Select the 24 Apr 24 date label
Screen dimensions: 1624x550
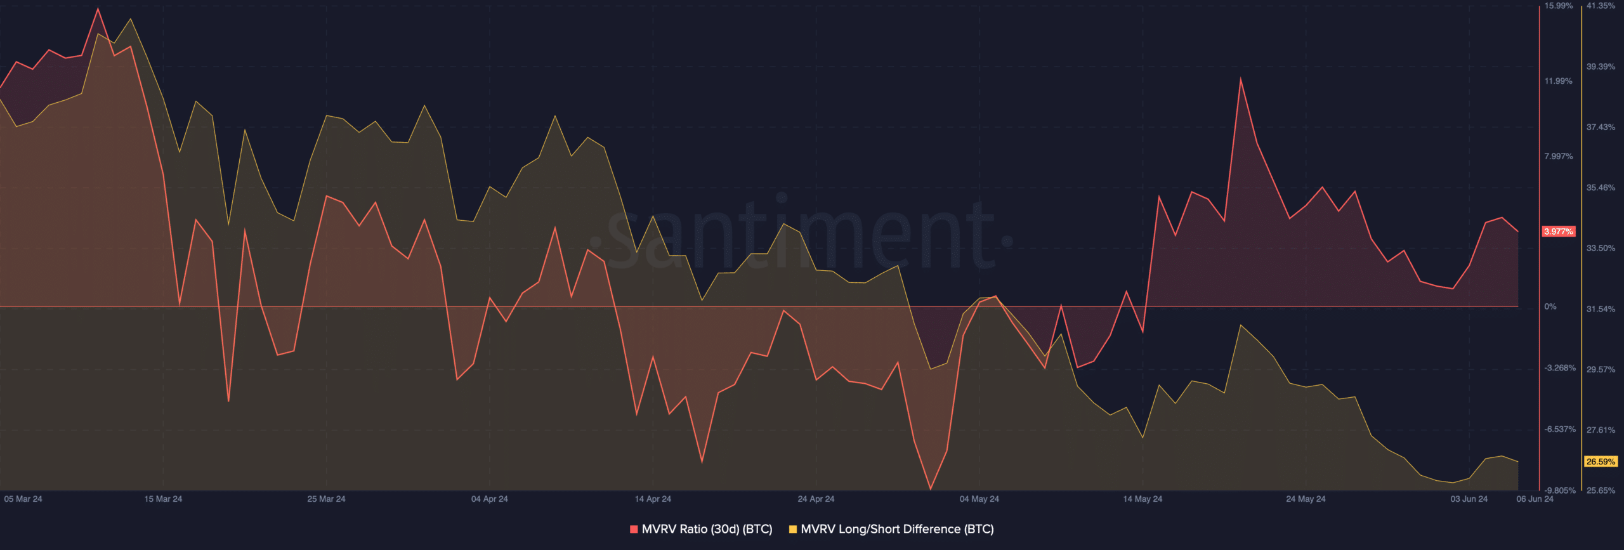pos(816,499)
